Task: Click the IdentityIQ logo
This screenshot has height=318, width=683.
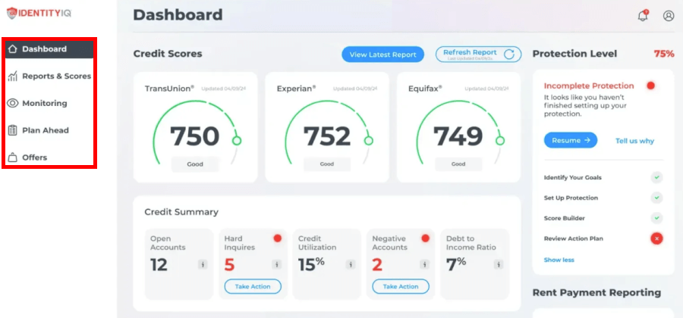Action: click(x=39, y=14)
